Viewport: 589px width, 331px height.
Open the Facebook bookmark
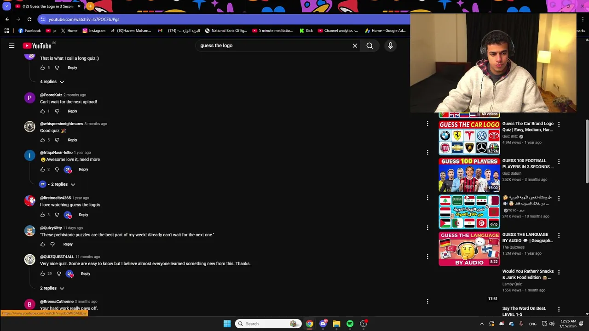coord(29,31)
